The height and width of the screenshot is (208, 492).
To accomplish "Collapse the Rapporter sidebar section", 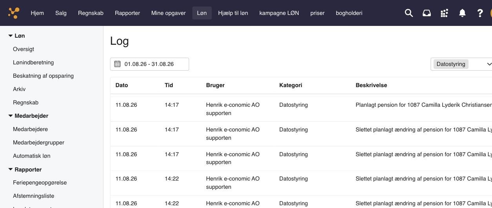I will pyautogui.click(x=11, y=170).
